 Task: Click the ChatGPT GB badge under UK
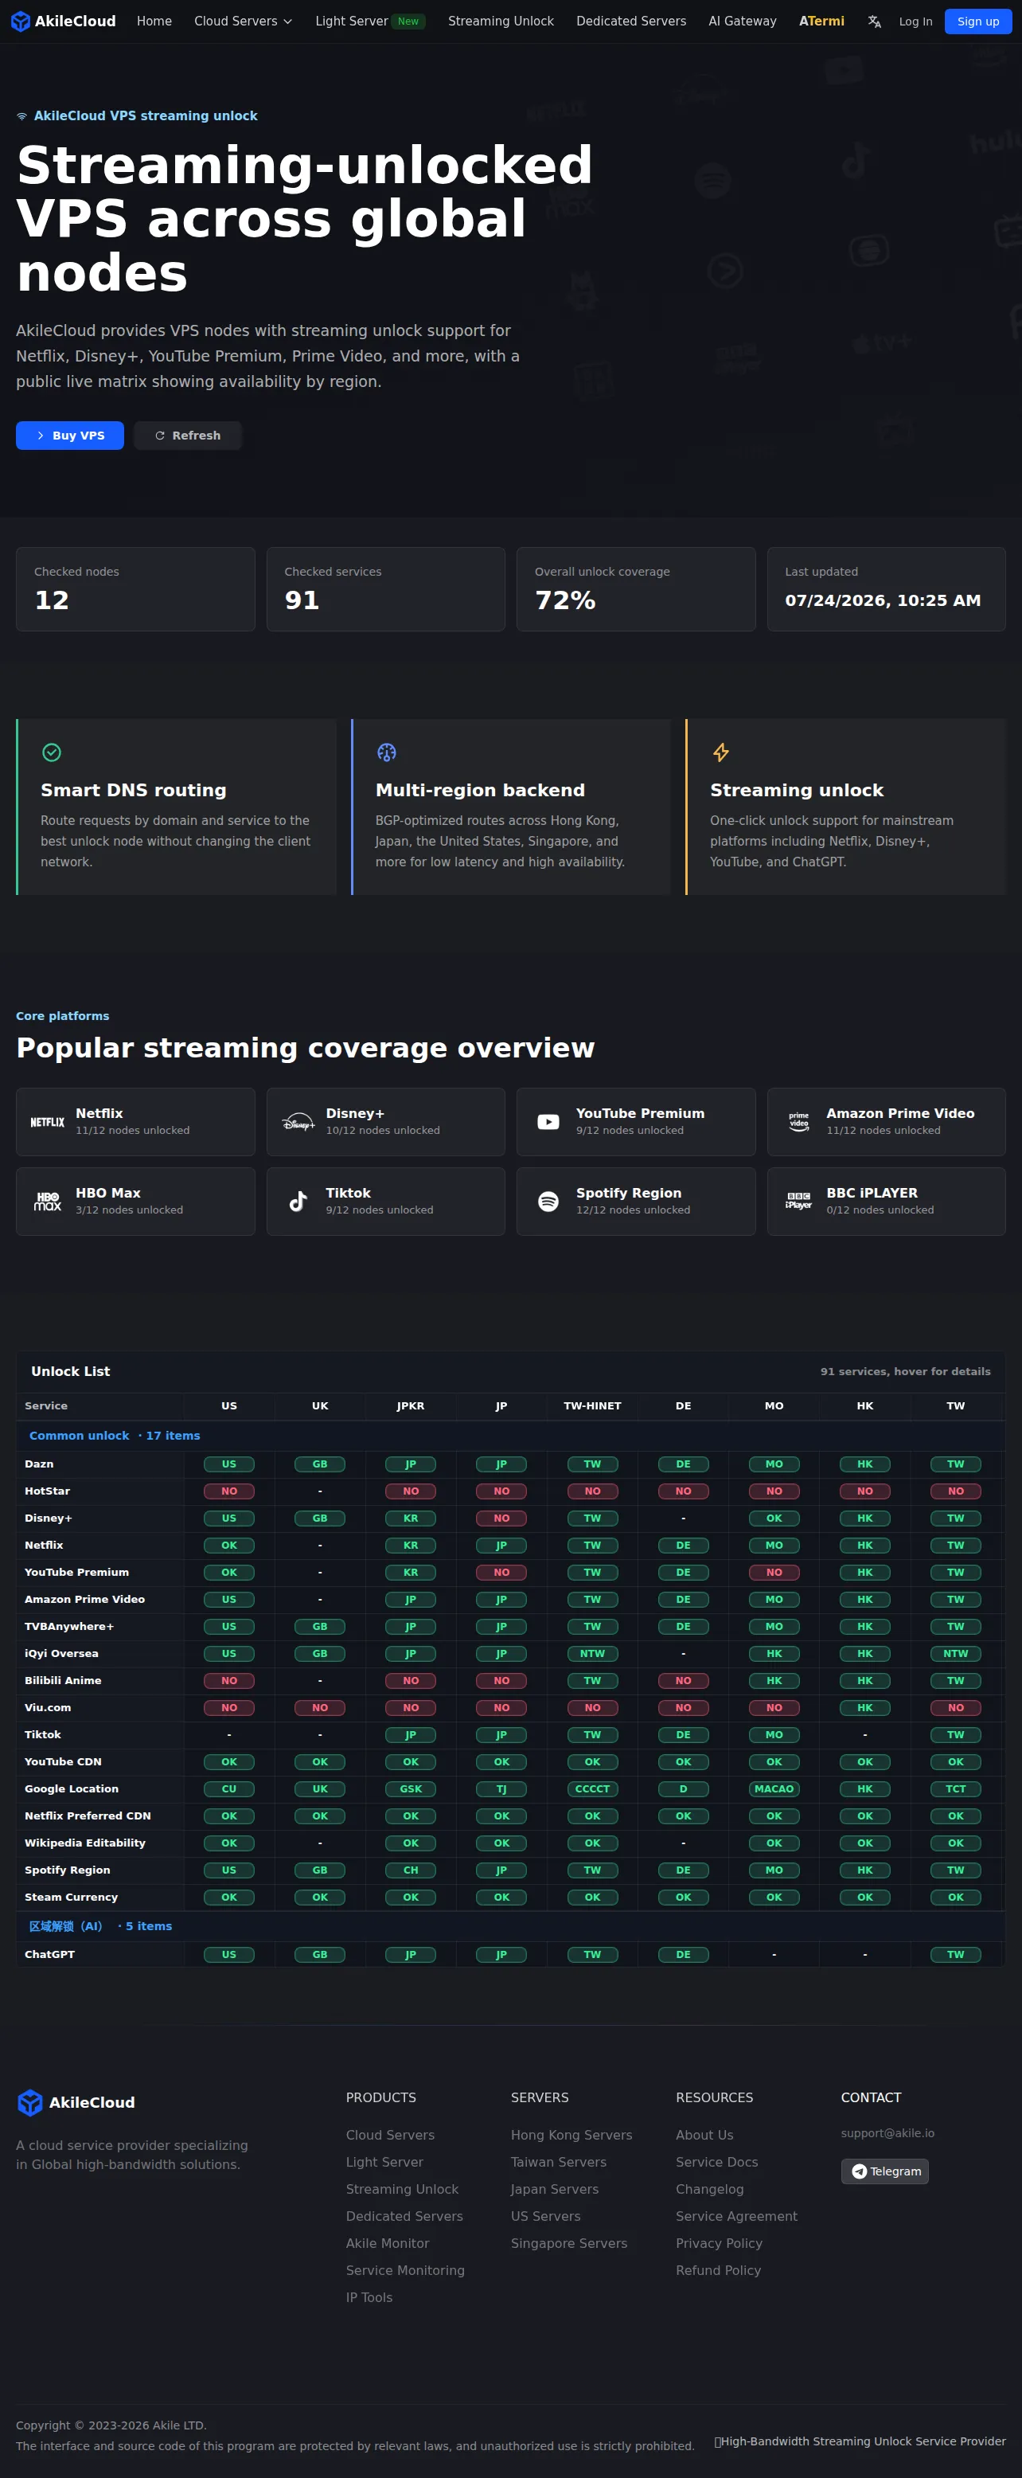coord(320,1954)
